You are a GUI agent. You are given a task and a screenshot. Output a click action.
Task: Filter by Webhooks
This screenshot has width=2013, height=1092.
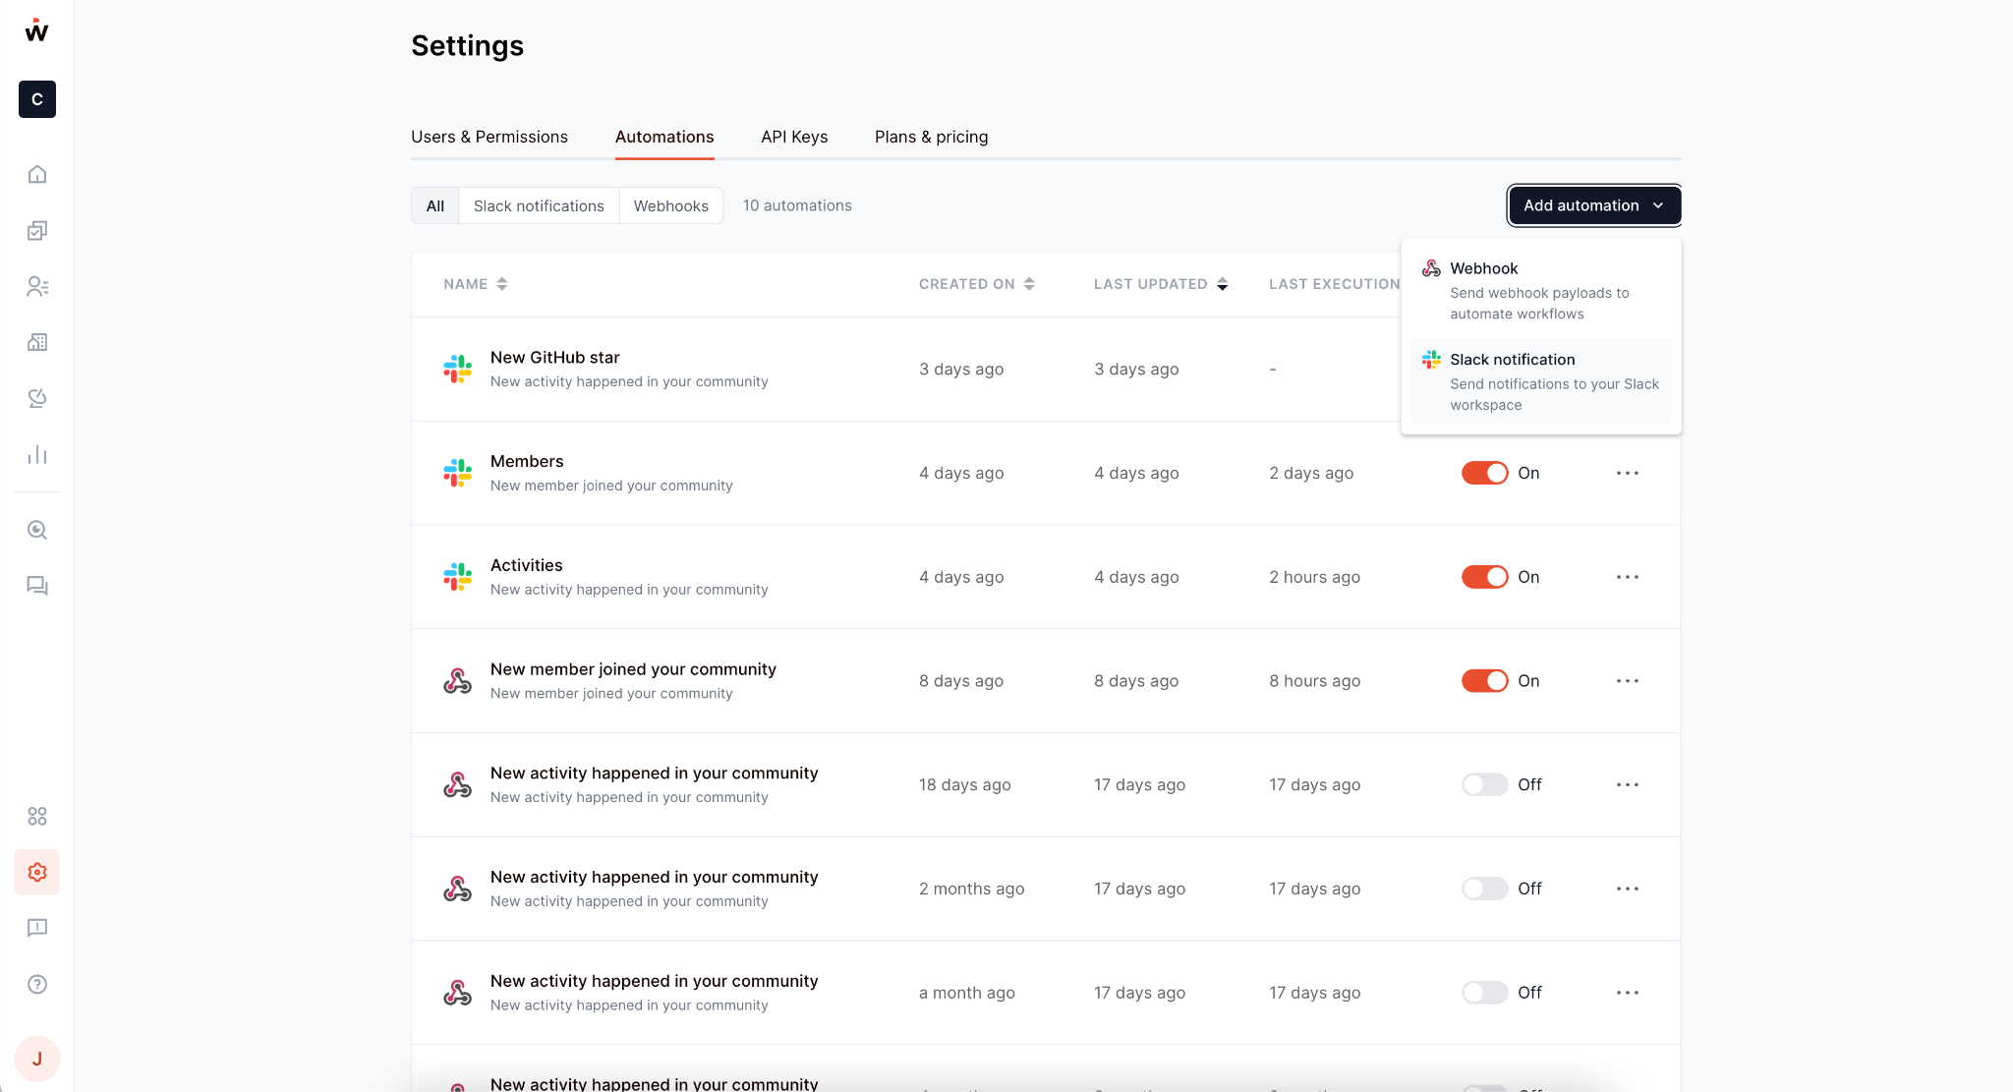pyautogui.click(x=670, y=205)
